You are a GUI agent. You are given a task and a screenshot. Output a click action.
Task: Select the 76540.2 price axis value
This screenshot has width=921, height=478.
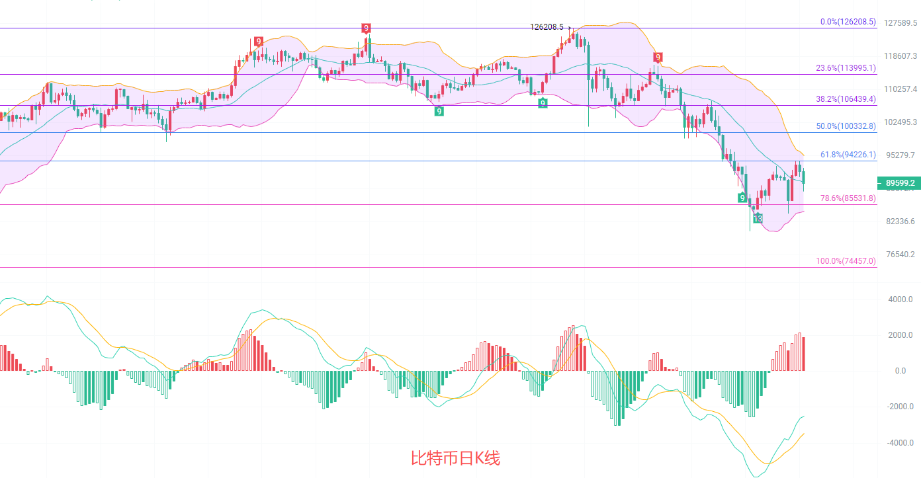tap(900, 255)
